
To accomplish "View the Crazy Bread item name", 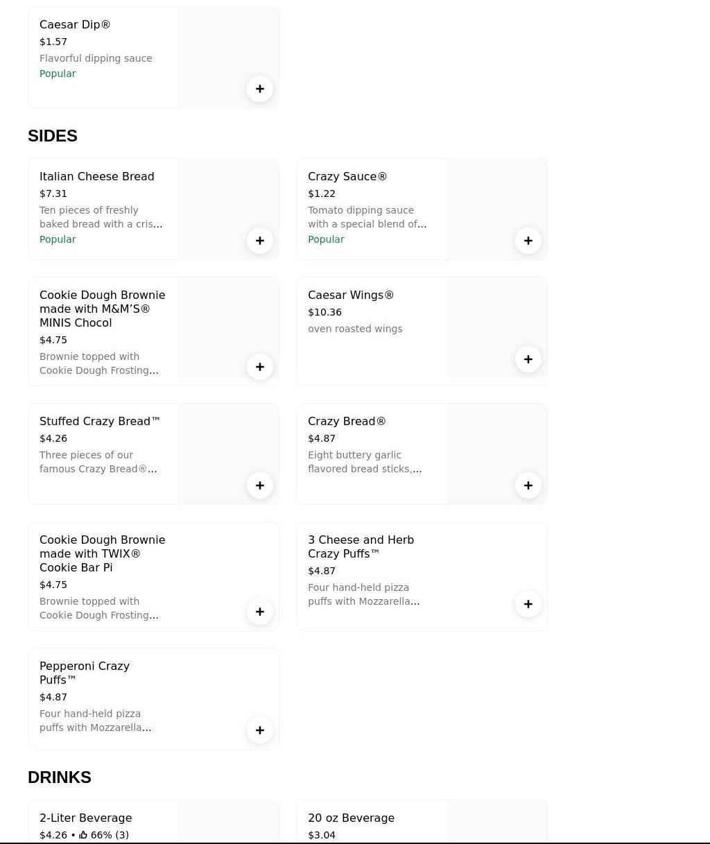I will pos(347,422).
